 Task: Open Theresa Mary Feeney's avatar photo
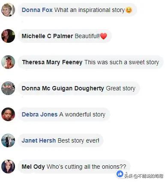coord(8,62)
